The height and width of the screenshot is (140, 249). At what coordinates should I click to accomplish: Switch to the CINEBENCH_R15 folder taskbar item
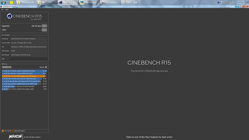click(26, 3)
